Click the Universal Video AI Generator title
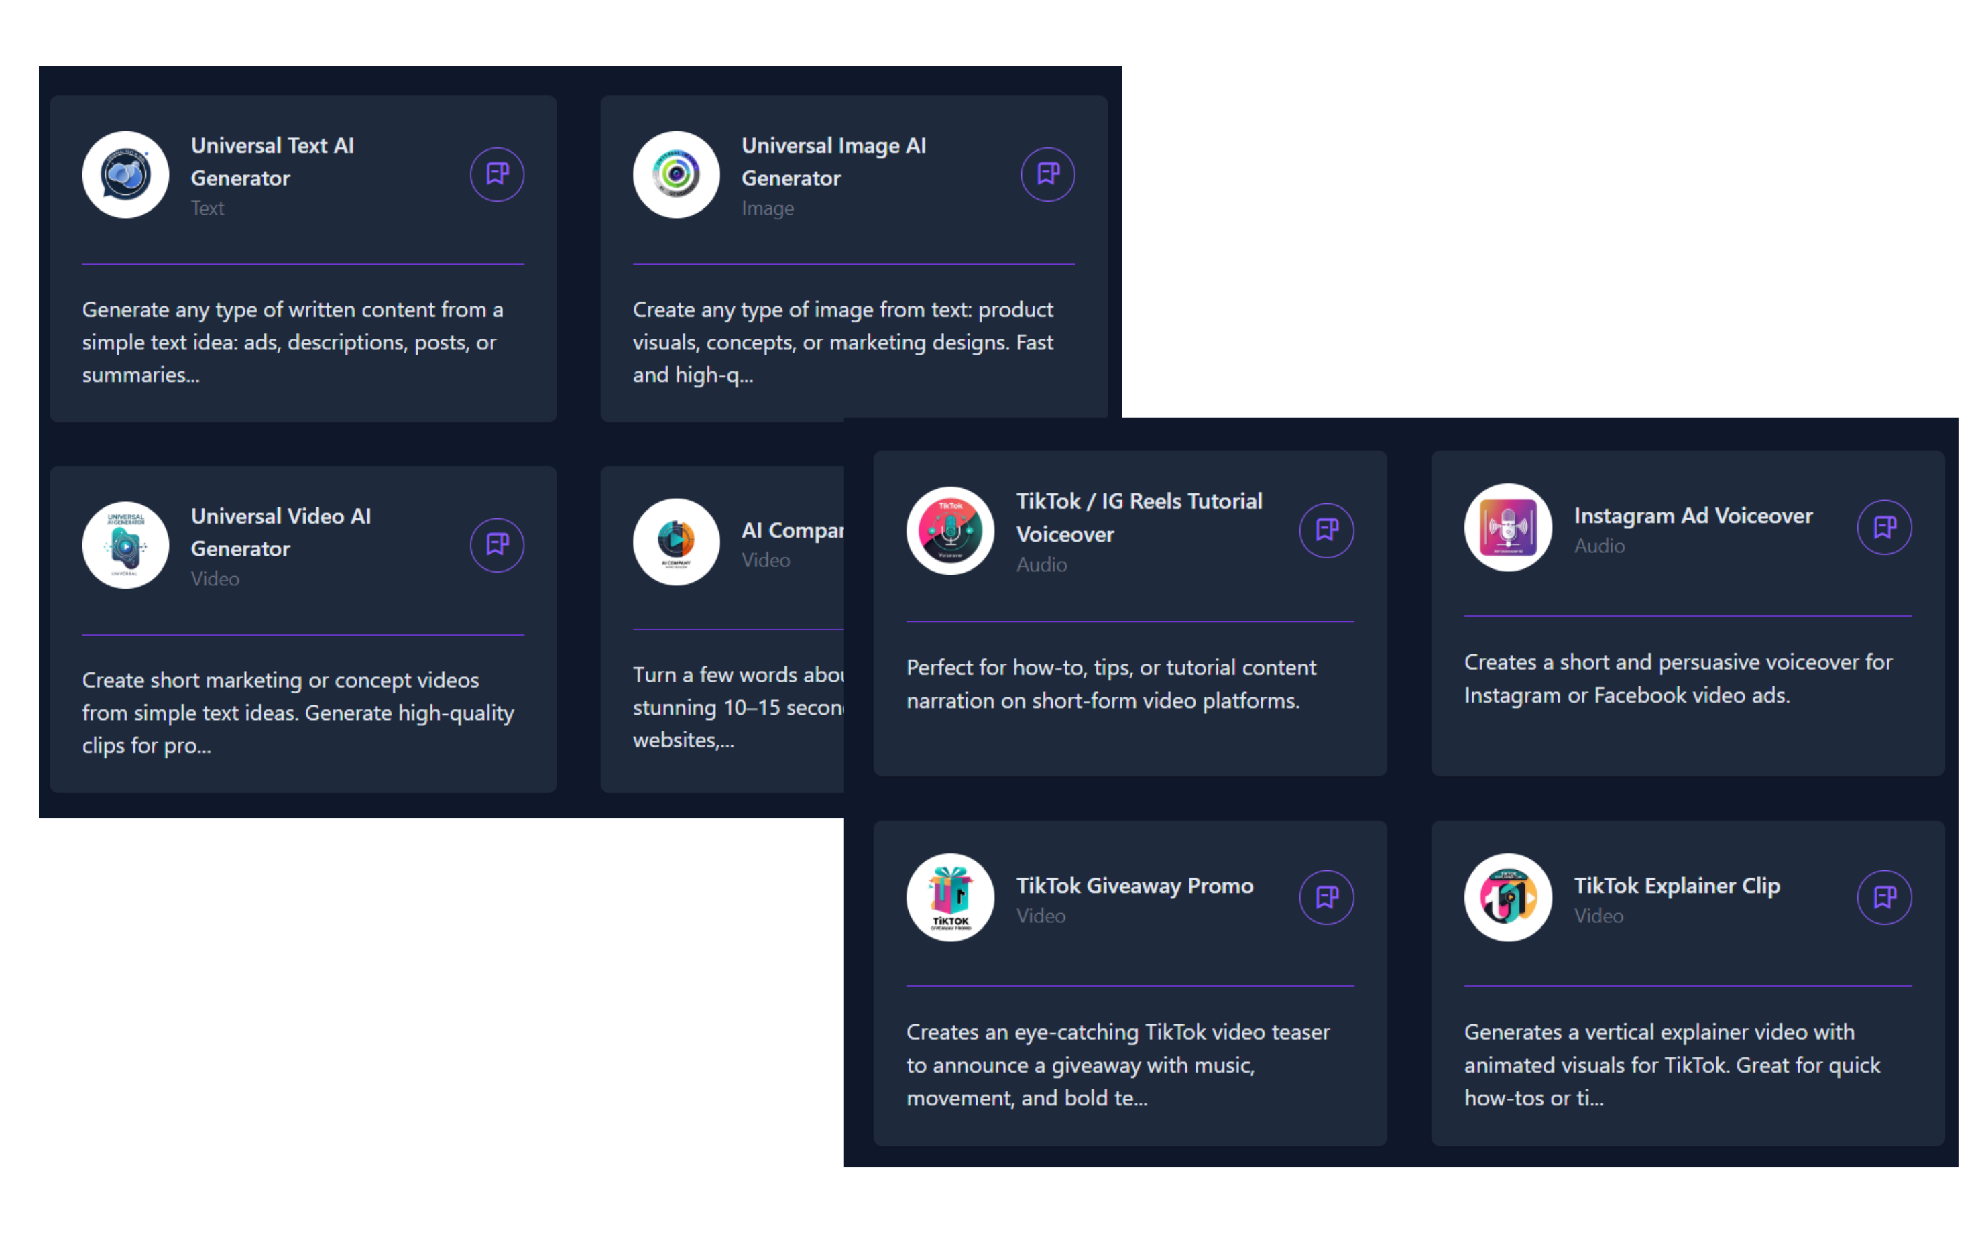Screen dimensions: 1980x1257 tap(280, 532)
